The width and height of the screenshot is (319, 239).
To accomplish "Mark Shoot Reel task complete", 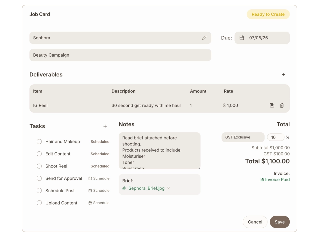I will tap(39, 166).
